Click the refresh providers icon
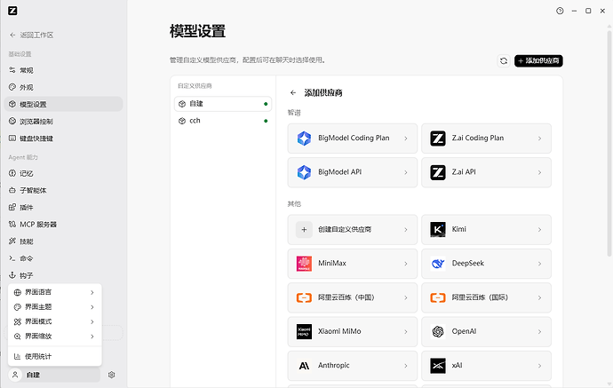 504,61
